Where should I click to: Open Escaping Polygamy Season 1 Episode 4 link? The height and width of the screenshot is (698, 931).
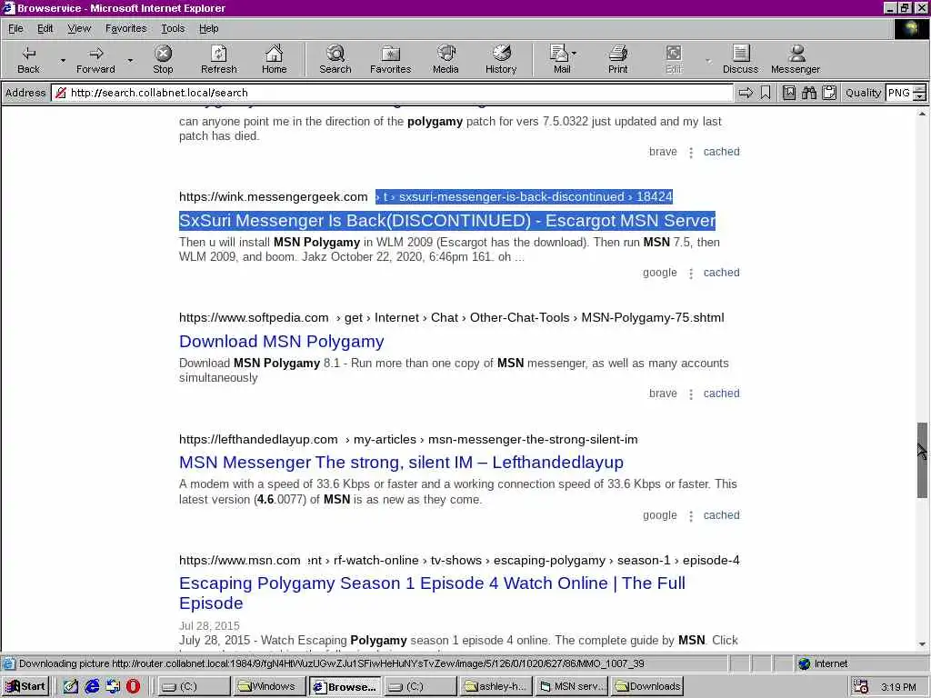point(432,593)
